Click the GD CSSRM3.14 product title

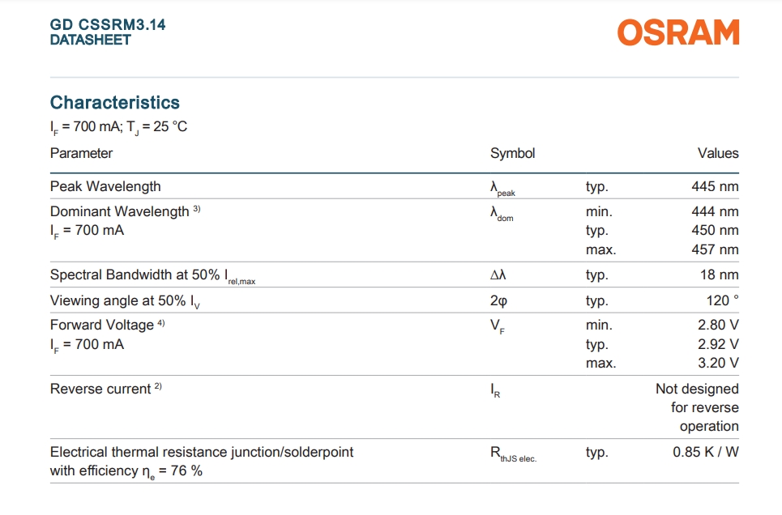tap(108, 25)
